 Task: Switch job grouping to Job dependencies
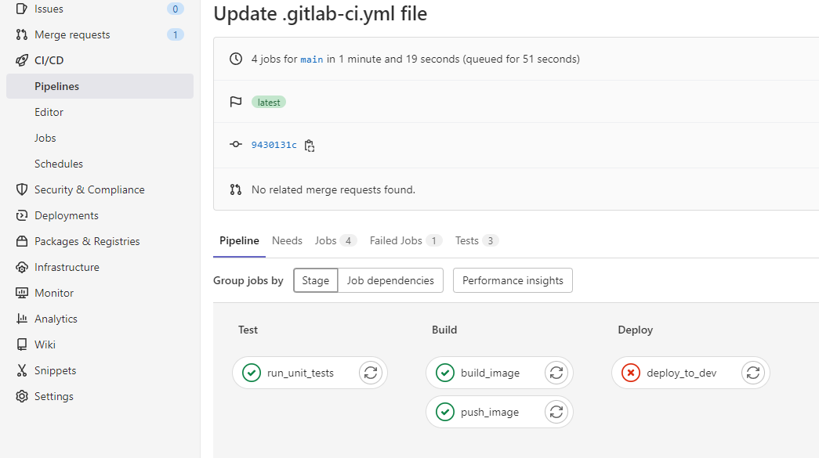click(390, 279)
